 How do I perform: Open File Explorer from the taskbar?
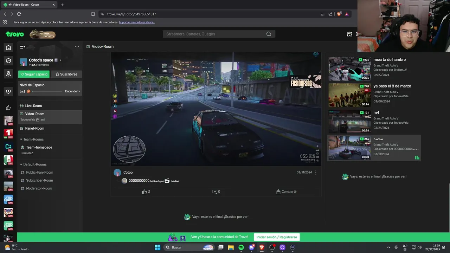pyautogui.click(x=231, y=247)
